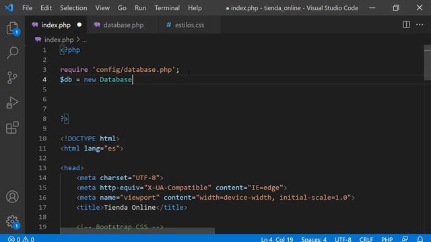Image resolution: width=431 pixels, height=242 pixels.
Task: Click the $db variable
Action: click(x=66, y=79)
